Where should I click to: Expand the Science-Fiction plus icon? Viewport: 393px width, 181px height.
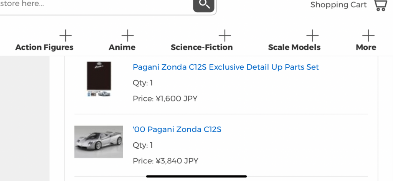coord(225,36)
